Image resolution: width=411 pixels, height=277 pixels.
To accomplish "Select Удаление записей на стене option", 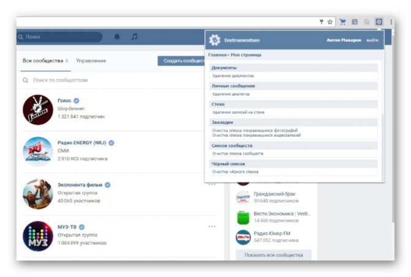I will pyautogui.click(x=238, y=112).
